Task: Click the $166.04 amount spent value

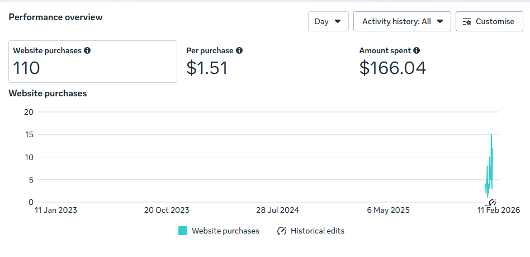Action: click(x=392, y=68)
